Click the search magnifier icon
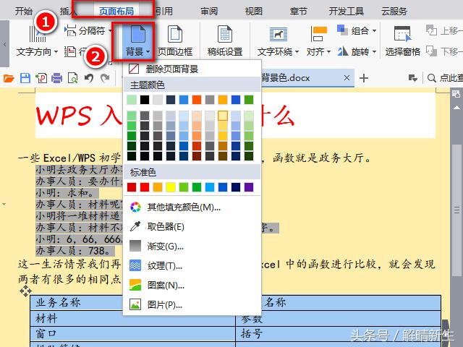463x347 pixels. [x=431, y=78]
